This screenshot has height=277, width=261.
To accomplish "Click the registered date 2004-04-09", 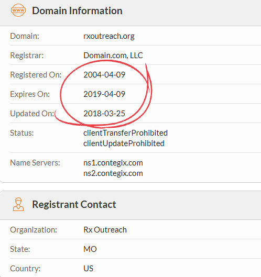I will [x=104, y=75].
